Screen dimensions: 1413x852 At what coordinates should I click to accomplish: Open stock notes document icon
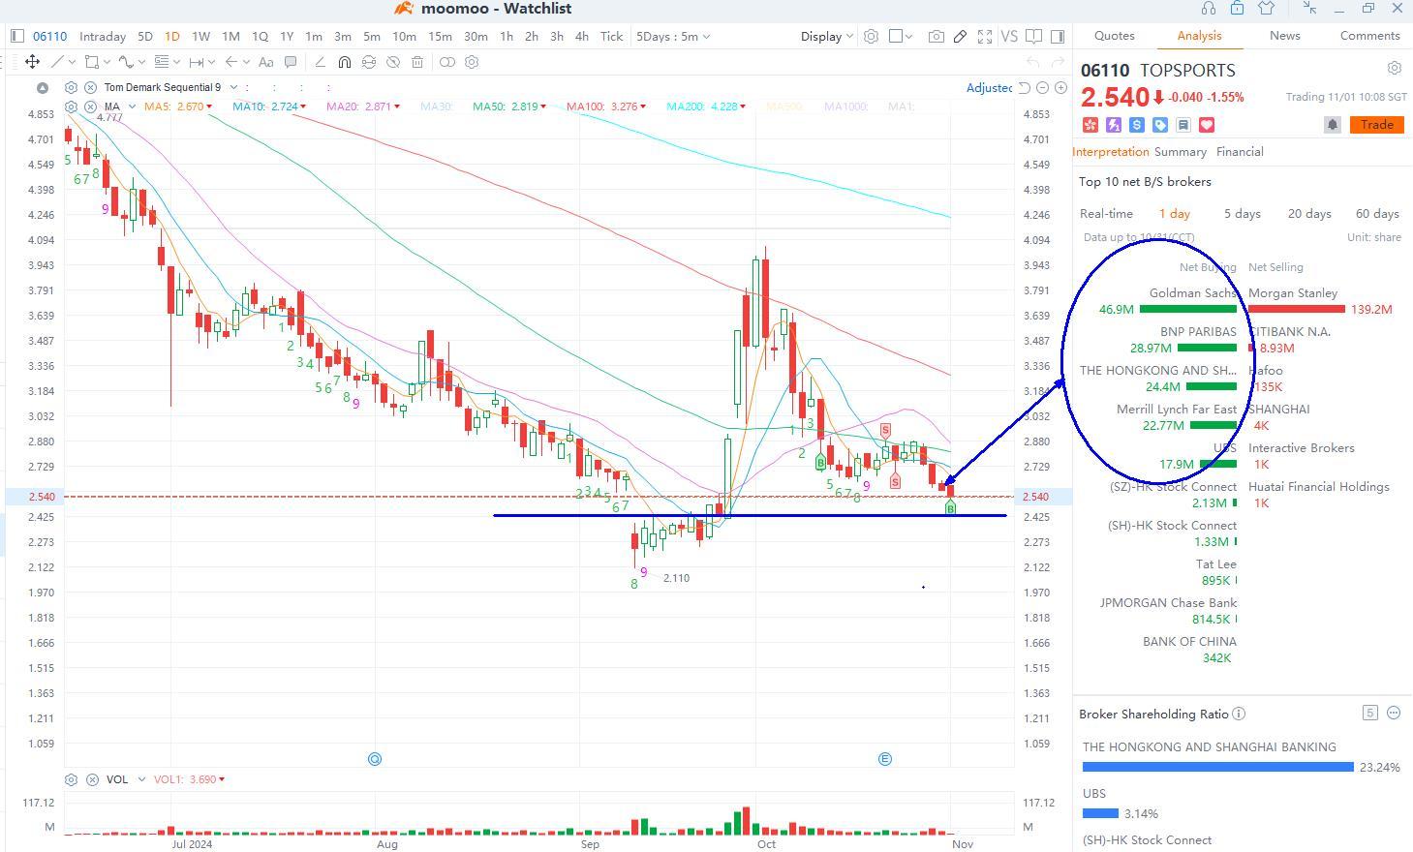[x=1183, y=125]
